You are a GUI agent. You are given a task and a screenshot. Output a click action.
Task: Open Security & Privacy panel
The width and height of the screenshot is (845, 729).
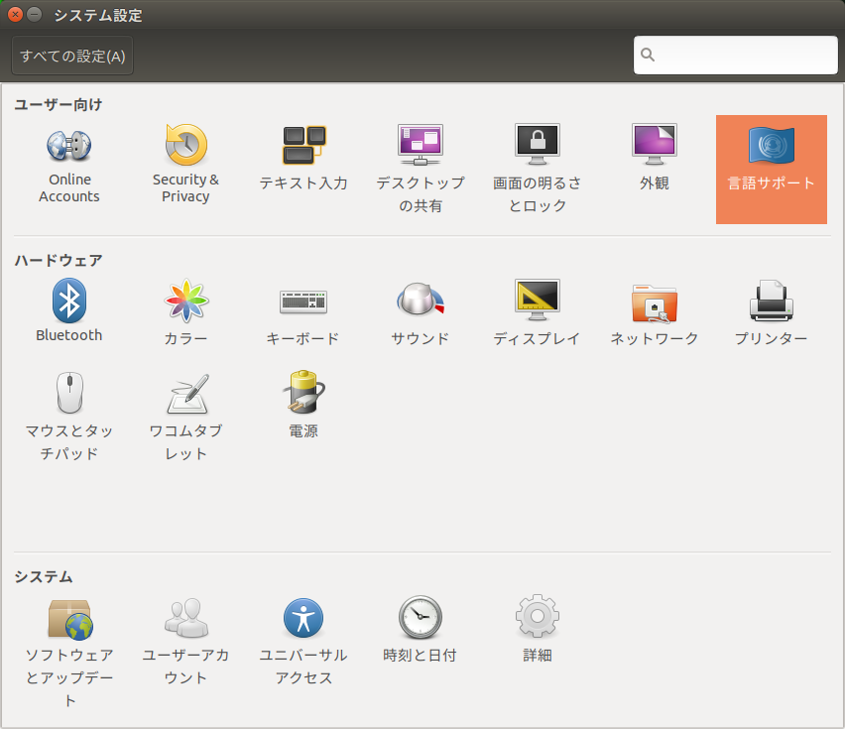tap(185, 146)
